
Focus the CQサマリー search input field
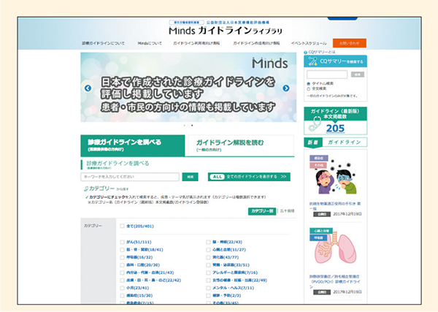click(327, 75)
